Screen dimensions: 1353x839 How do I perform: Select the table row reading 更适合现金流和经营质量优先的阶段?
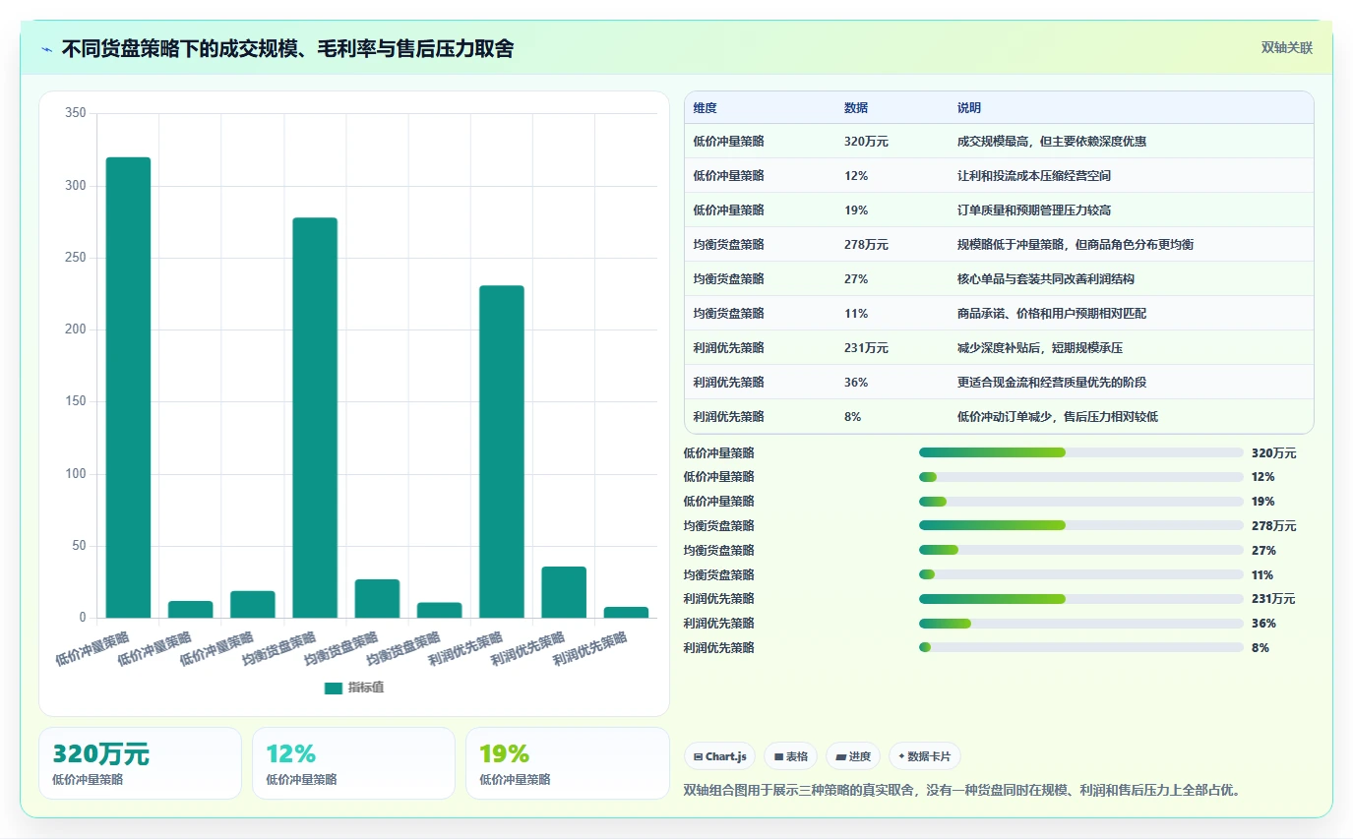(999, 382)
